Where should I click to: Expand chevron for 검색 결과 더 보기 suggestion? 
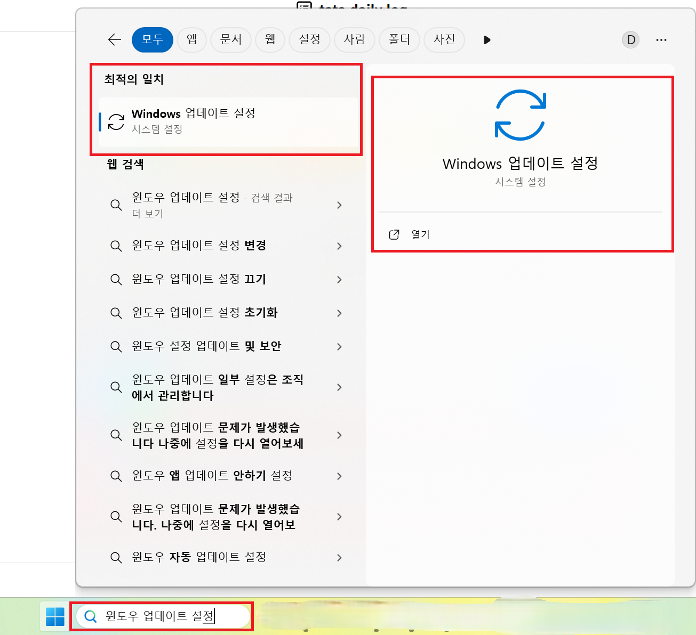(339, 205)
